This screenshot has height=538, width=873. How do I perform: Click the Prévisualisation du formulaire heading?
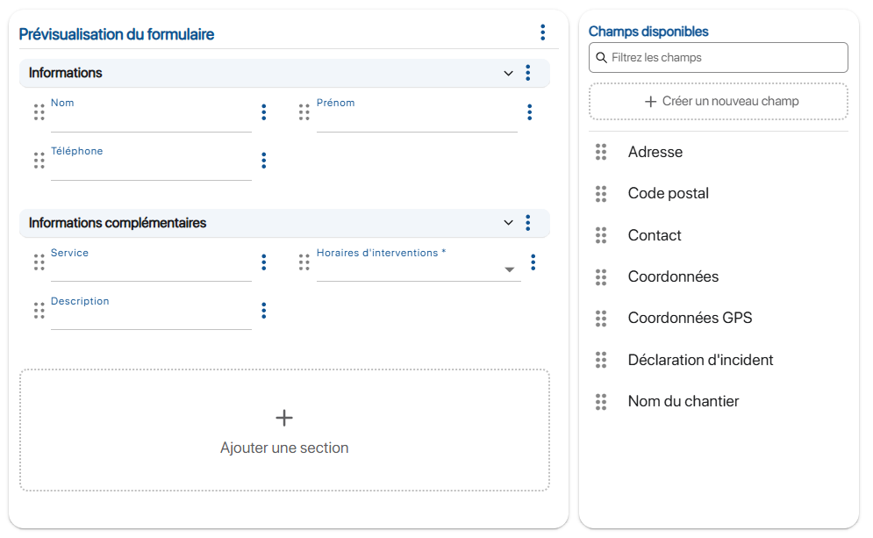pos(117,34)
